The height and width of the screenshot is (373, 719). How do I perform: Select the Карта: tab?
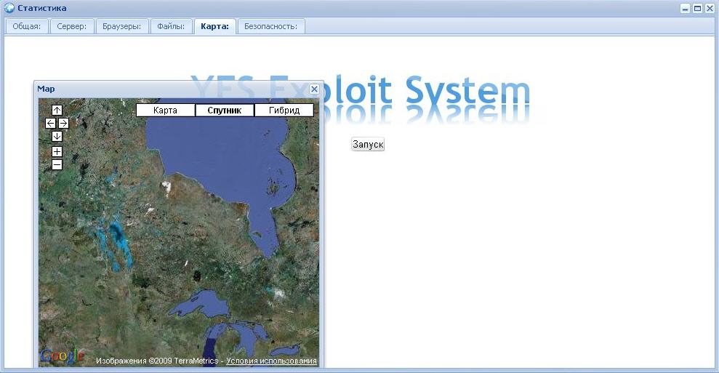[214, 27]
